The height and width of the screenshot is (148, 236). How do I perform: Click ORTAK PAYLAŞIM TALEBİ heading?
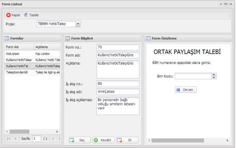(187, 52)
